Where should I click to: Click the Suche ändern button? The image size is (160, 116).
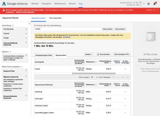coord(120,29)
